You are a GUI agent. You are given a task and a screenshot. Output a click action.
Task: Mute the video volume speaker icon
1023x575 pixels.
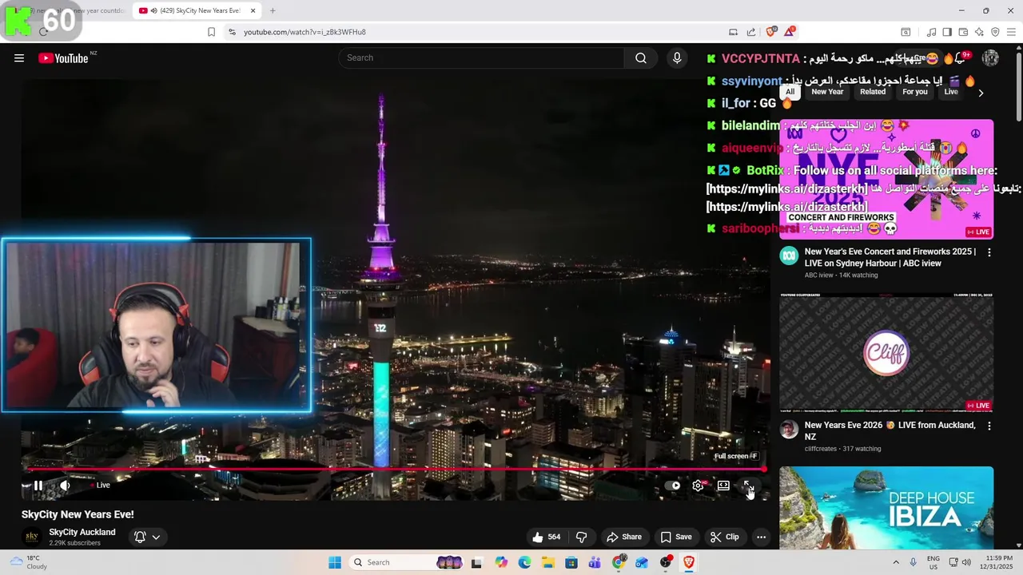65,485
